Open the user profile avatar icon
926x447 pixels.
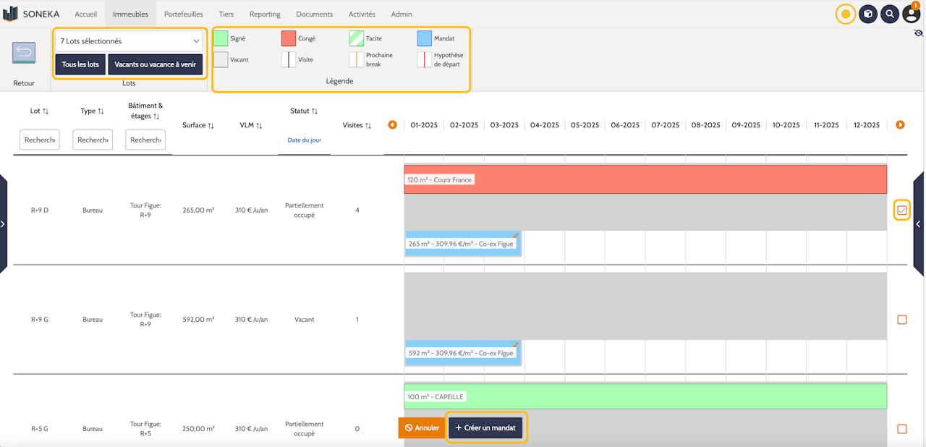point(912,14)
